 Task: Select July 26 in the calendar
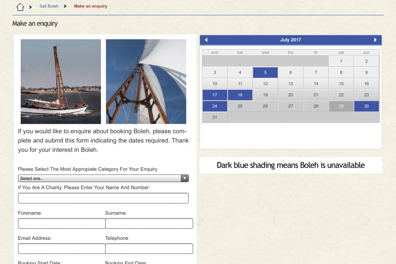(x=265, y=106)
